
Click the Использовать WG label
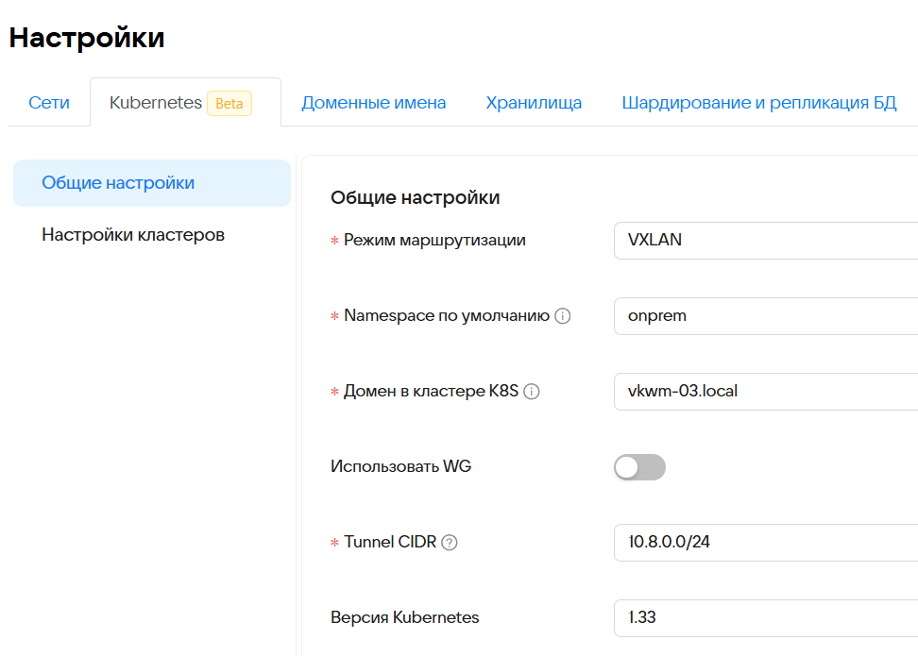(x=400, y=466)
